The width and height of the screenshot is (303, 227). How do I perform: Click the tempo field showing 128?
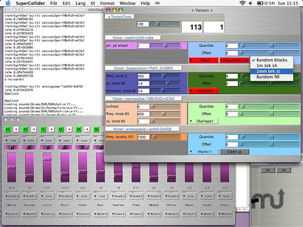point(143,24)
